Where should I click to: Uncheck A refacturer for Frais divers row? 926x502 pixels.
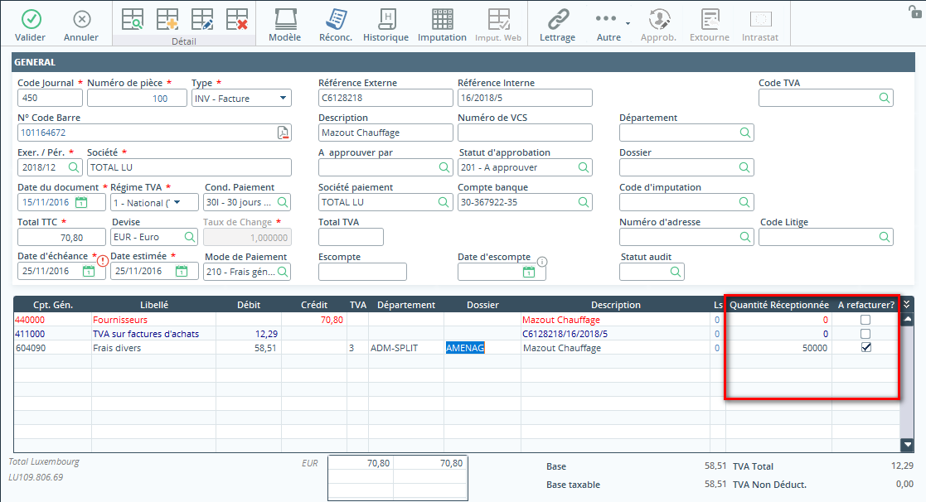click(865, 348)
